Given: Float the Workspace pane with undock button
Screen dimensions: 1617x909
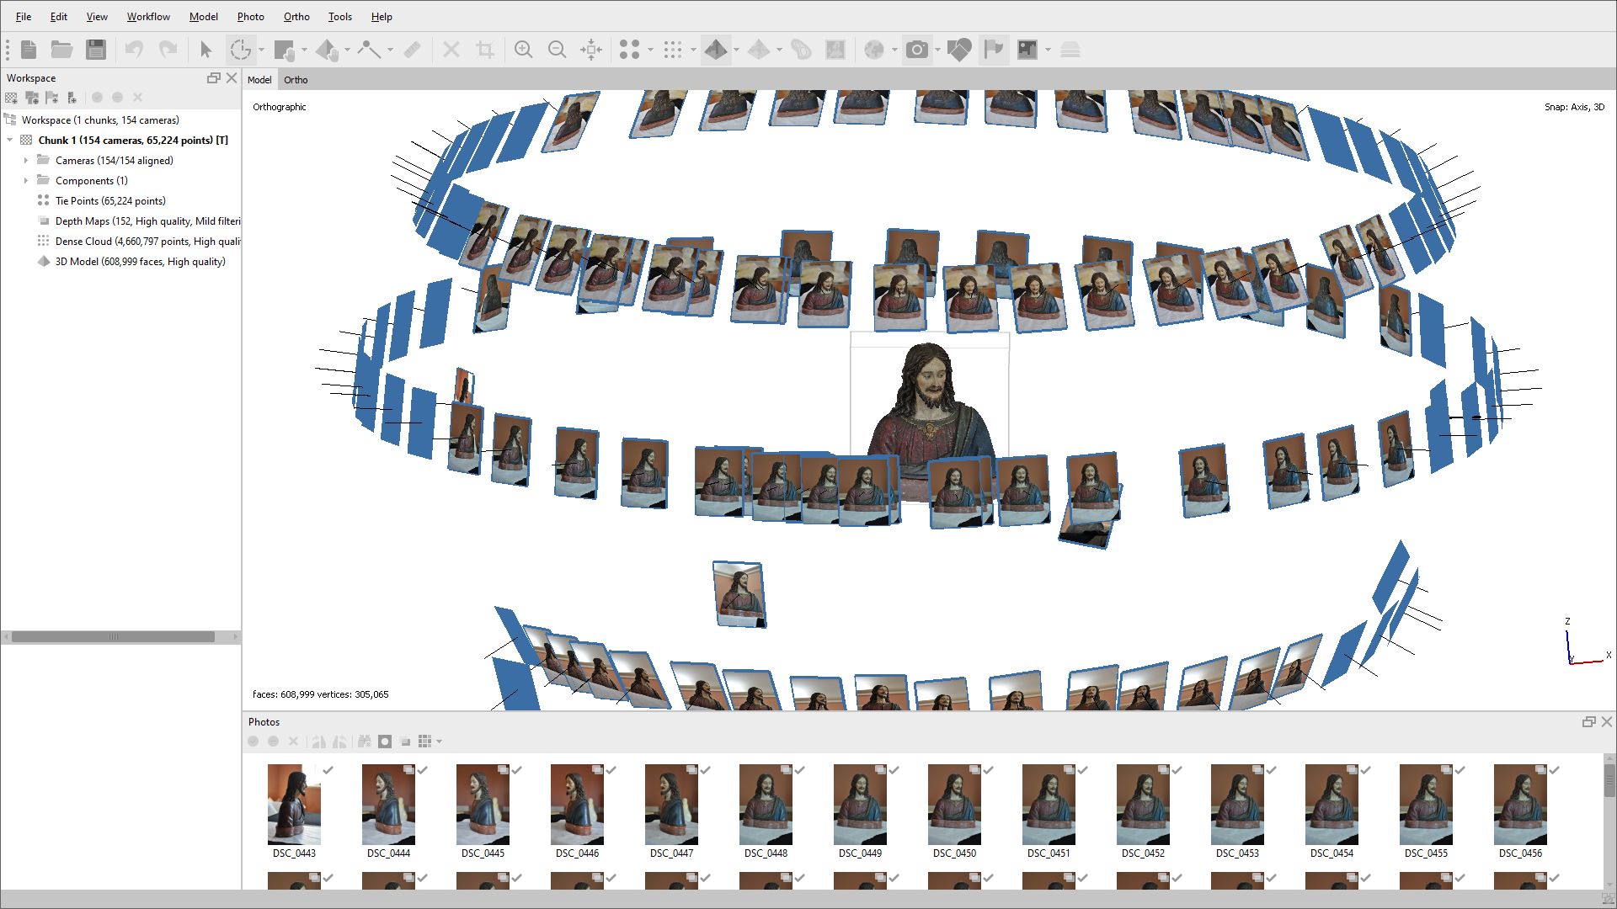Looking at the screenshot, I should pyautogui.click(x=213, y=77).
